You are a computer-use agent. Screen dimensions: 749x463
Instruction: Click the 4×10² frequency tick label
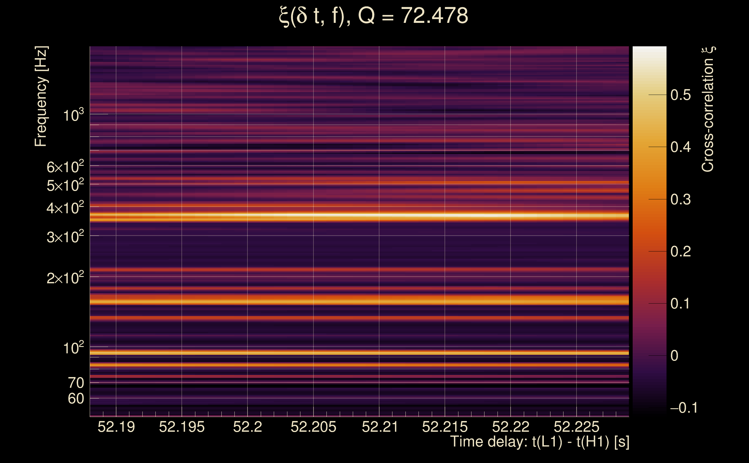pyautogui.click(x=65, y=209)
